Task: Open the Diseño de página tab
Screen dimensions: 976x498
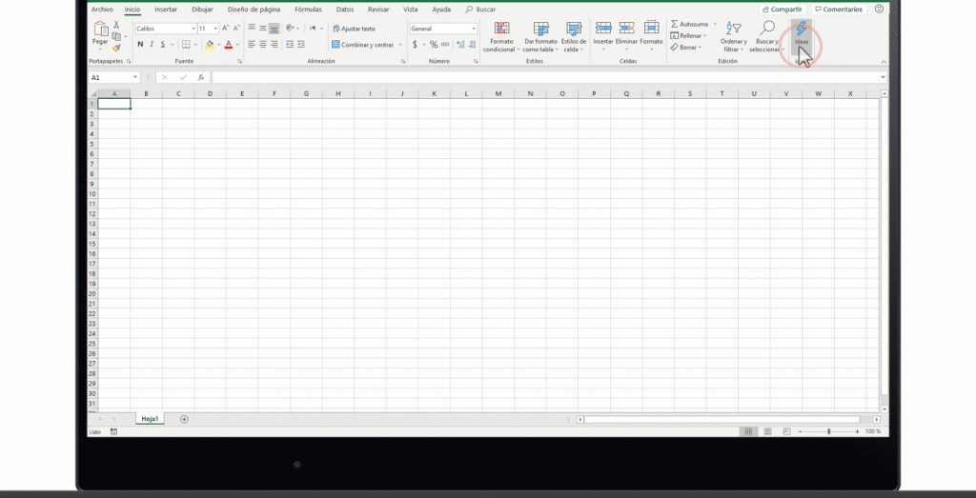Action: click(254, 10)
